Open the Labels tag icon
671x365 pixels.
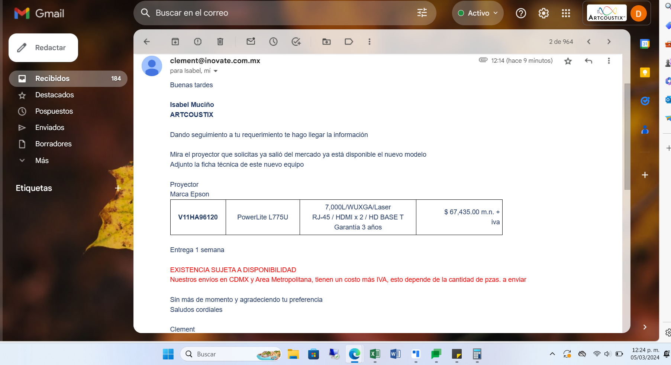click(349, 42)
